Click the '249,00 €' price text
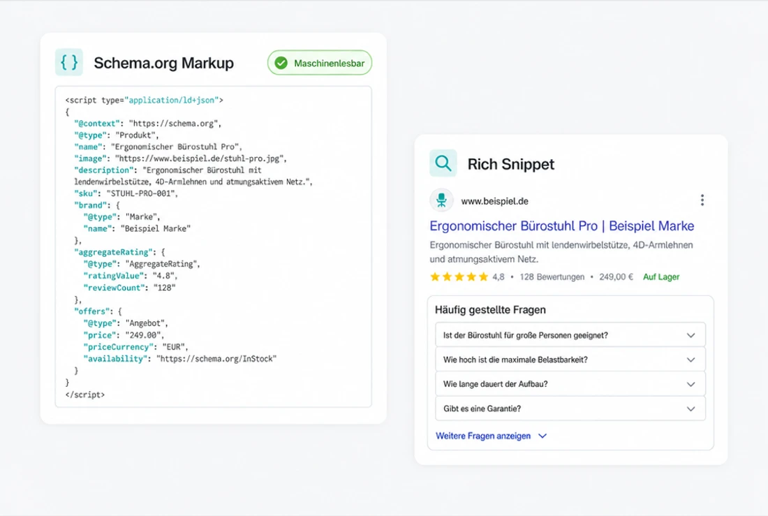This screenshot has height=516, width=768. [x=616, y=277]
